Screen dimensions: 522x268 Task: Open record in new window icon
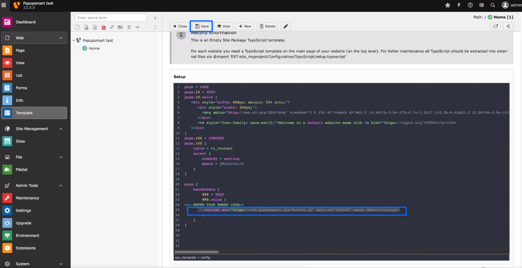coord(496,26)
